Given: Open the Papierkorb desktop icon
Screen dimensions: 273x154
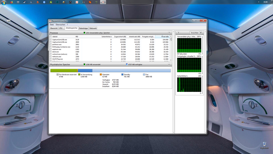Looking at the screenshot, I should 264,145.
